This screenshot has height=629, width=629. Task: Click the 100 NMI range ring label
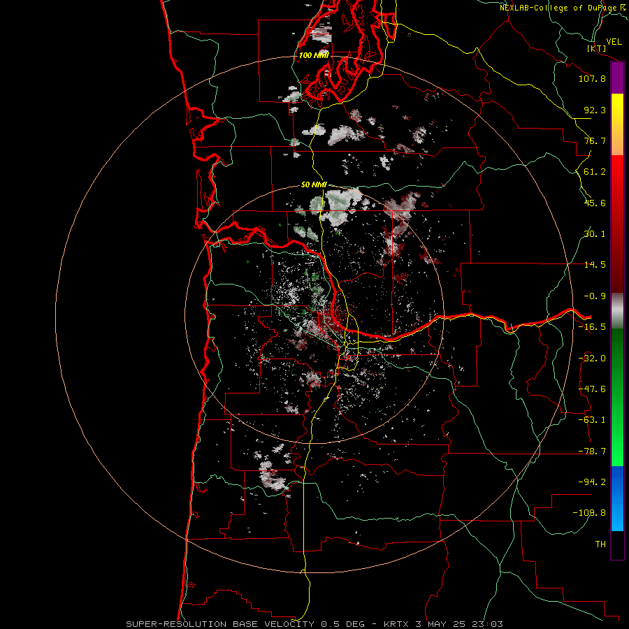tap(314, 55)
